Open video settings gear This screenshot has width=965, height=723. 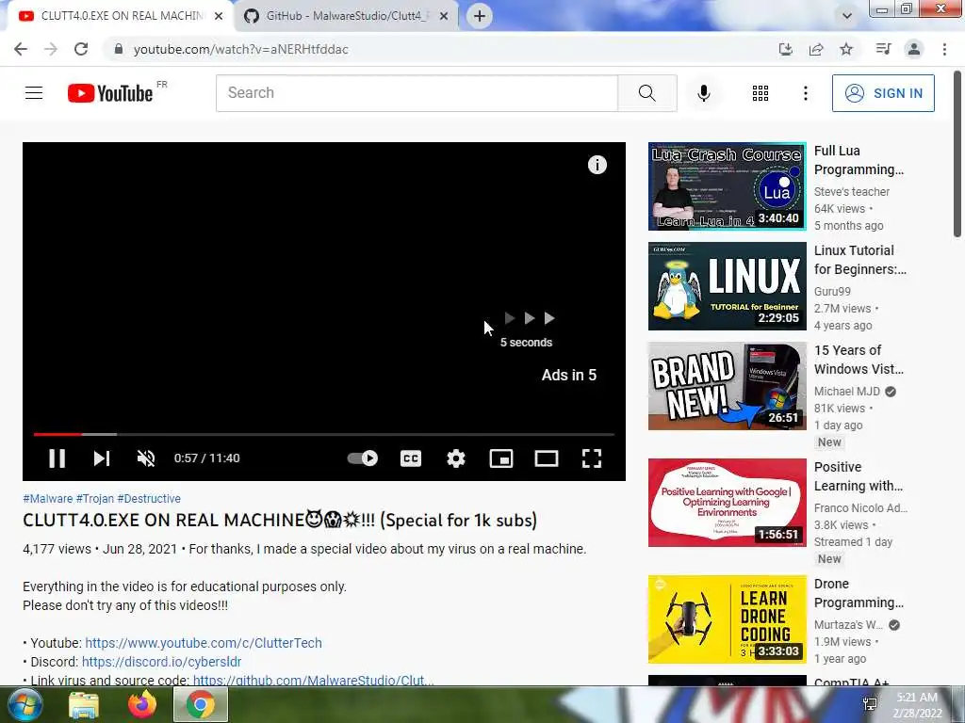point(456,458)
